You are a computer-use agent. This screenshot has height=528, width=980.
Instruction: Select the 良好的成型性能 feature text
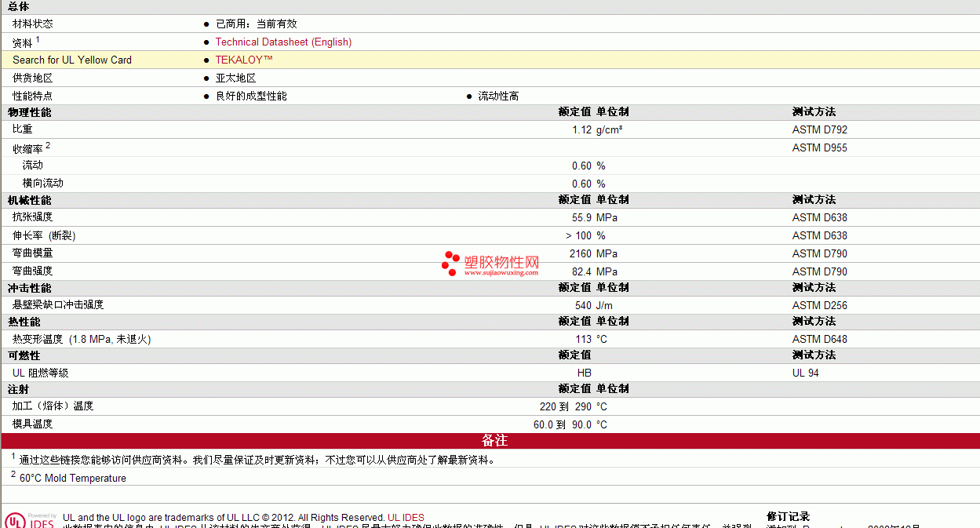pos(251,96)
